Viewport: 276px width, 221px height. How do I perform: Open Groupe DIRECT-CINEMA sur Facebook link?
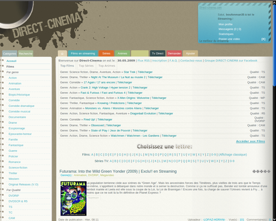coord(231,61)
